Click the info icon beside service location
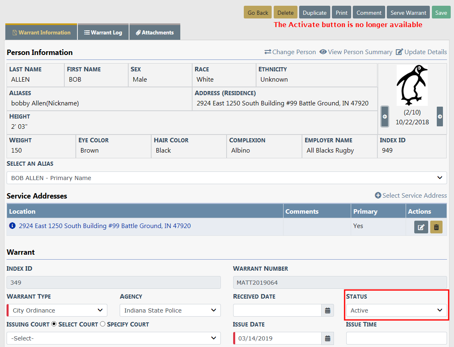Screen dimensions: 454x347 [x=12, y=226]
